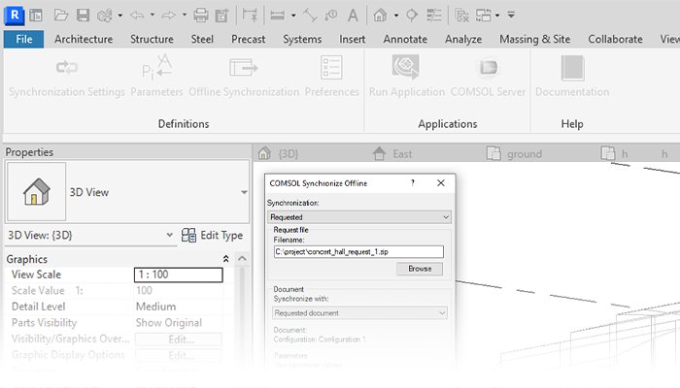Click the Edit Type button
The height and width of the screenshot is (388, 680).
(x=212, y=235)
